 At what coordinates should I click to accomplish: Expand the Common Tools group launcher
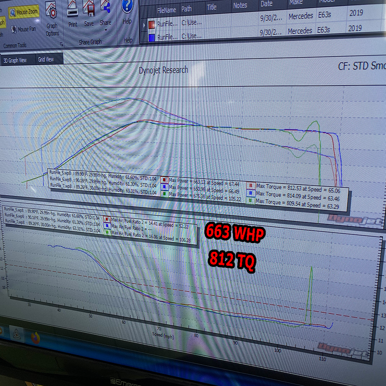(62, 44)
